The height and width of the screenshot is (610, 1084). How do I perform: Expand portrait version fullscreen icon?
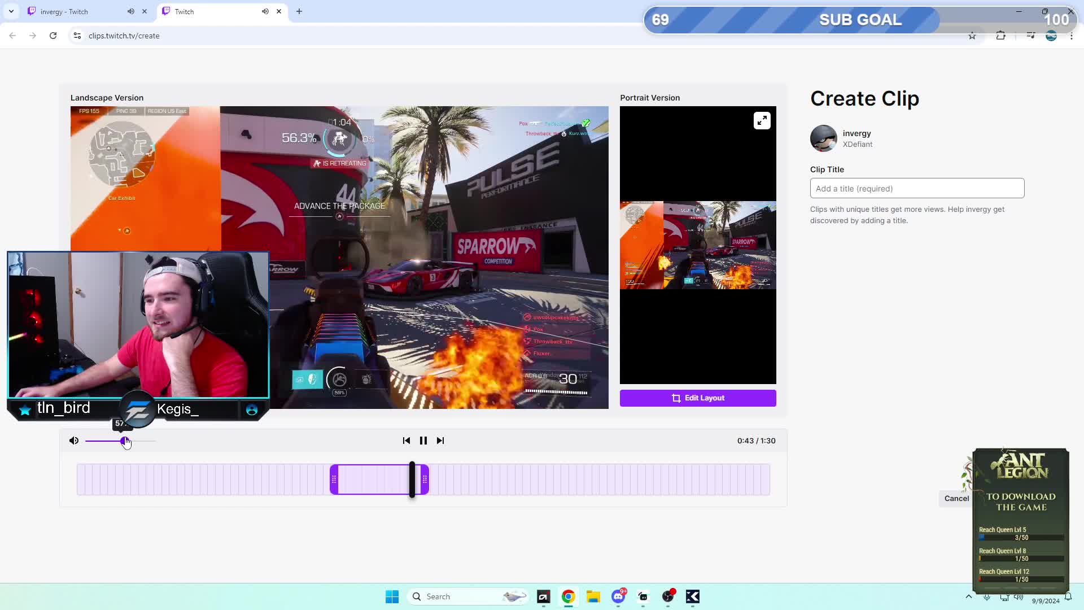[x=762, y=120]
